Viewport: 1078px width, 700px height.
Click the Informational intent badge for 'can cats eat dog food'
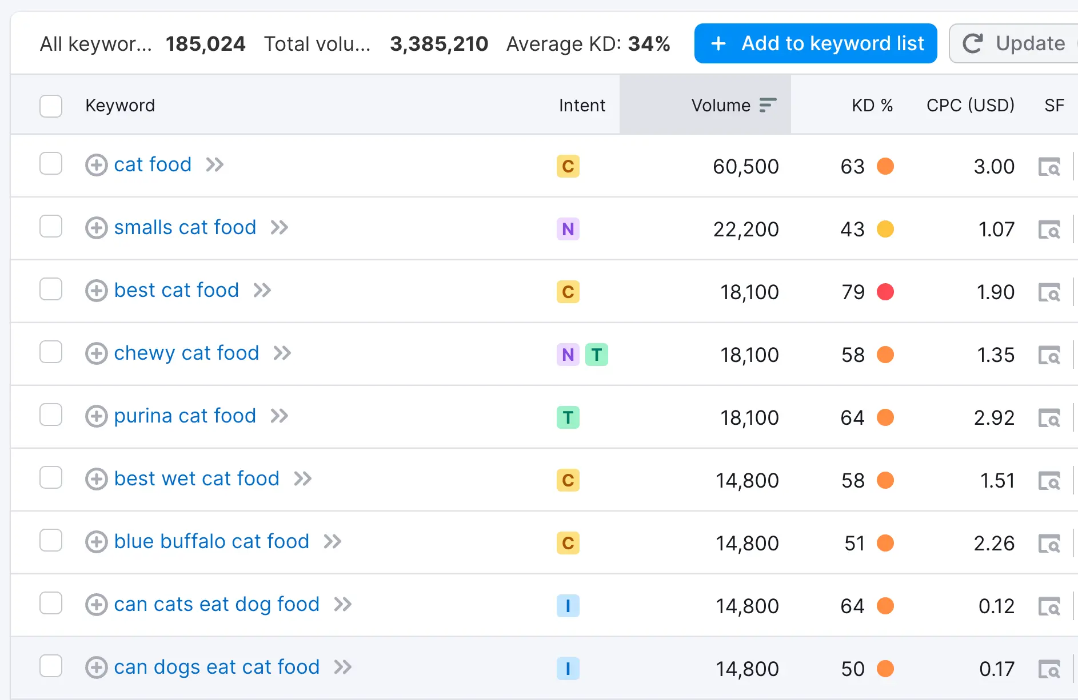coord(568,606)
